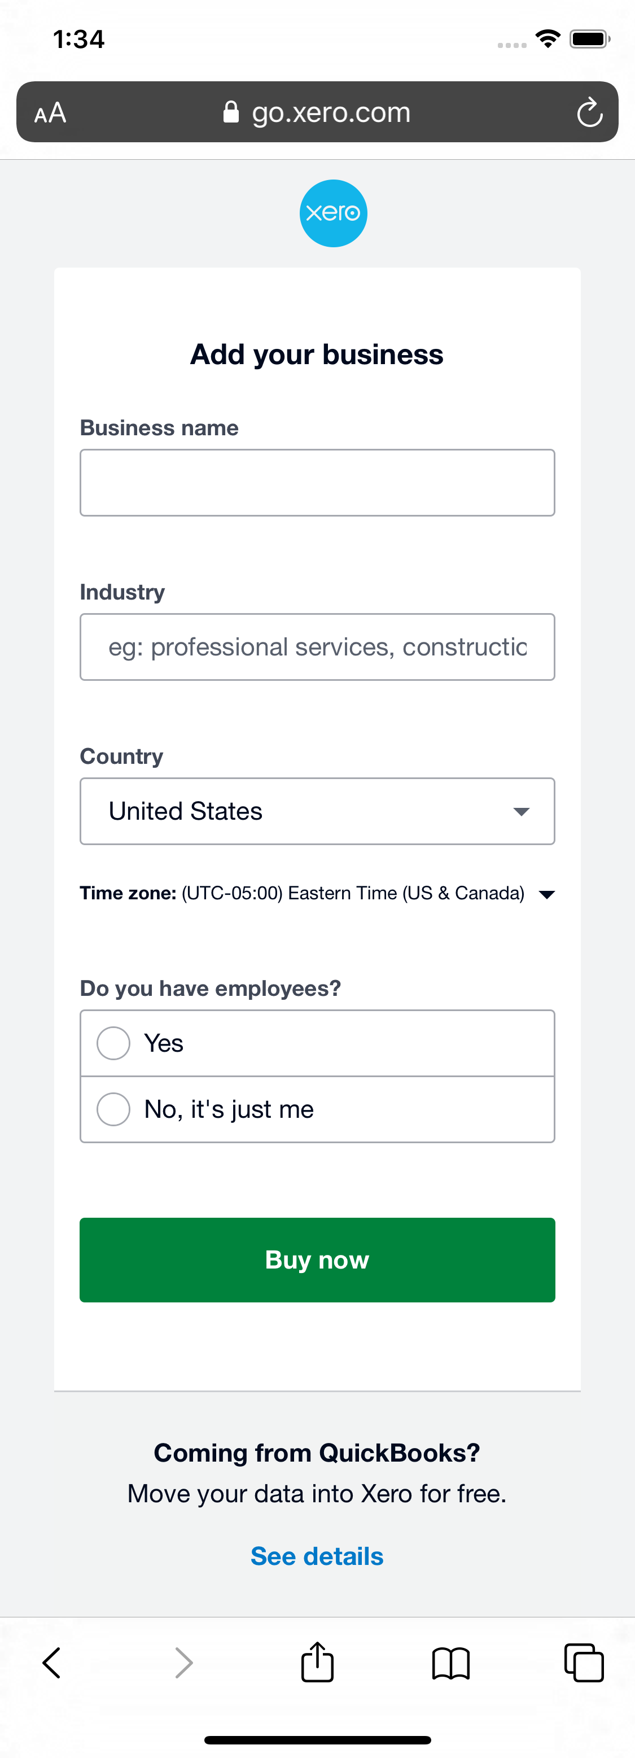This screenshot has height=1758, width=635.
Task: Open the Share sheet
Action: coord(317,1663)
